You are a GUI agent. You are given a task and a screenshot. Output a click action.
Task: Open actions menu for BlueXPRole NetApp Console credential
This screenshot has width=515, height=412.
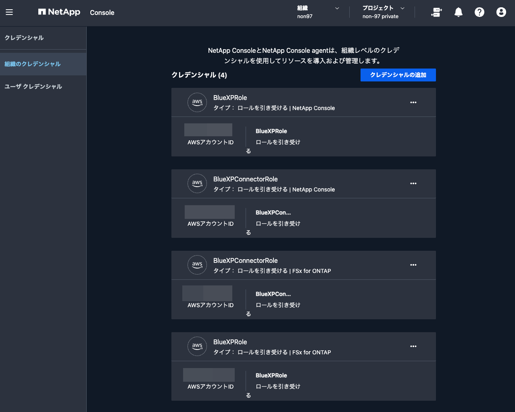(x=413, y=102)
